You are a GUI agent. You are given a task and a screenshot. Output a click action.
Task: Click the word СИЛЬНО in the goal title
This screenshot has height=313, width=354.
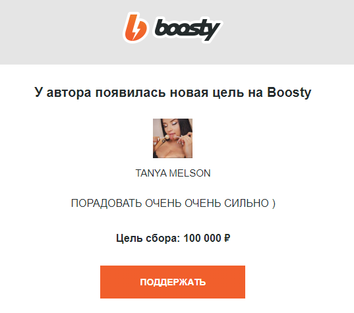click(247, 203)
